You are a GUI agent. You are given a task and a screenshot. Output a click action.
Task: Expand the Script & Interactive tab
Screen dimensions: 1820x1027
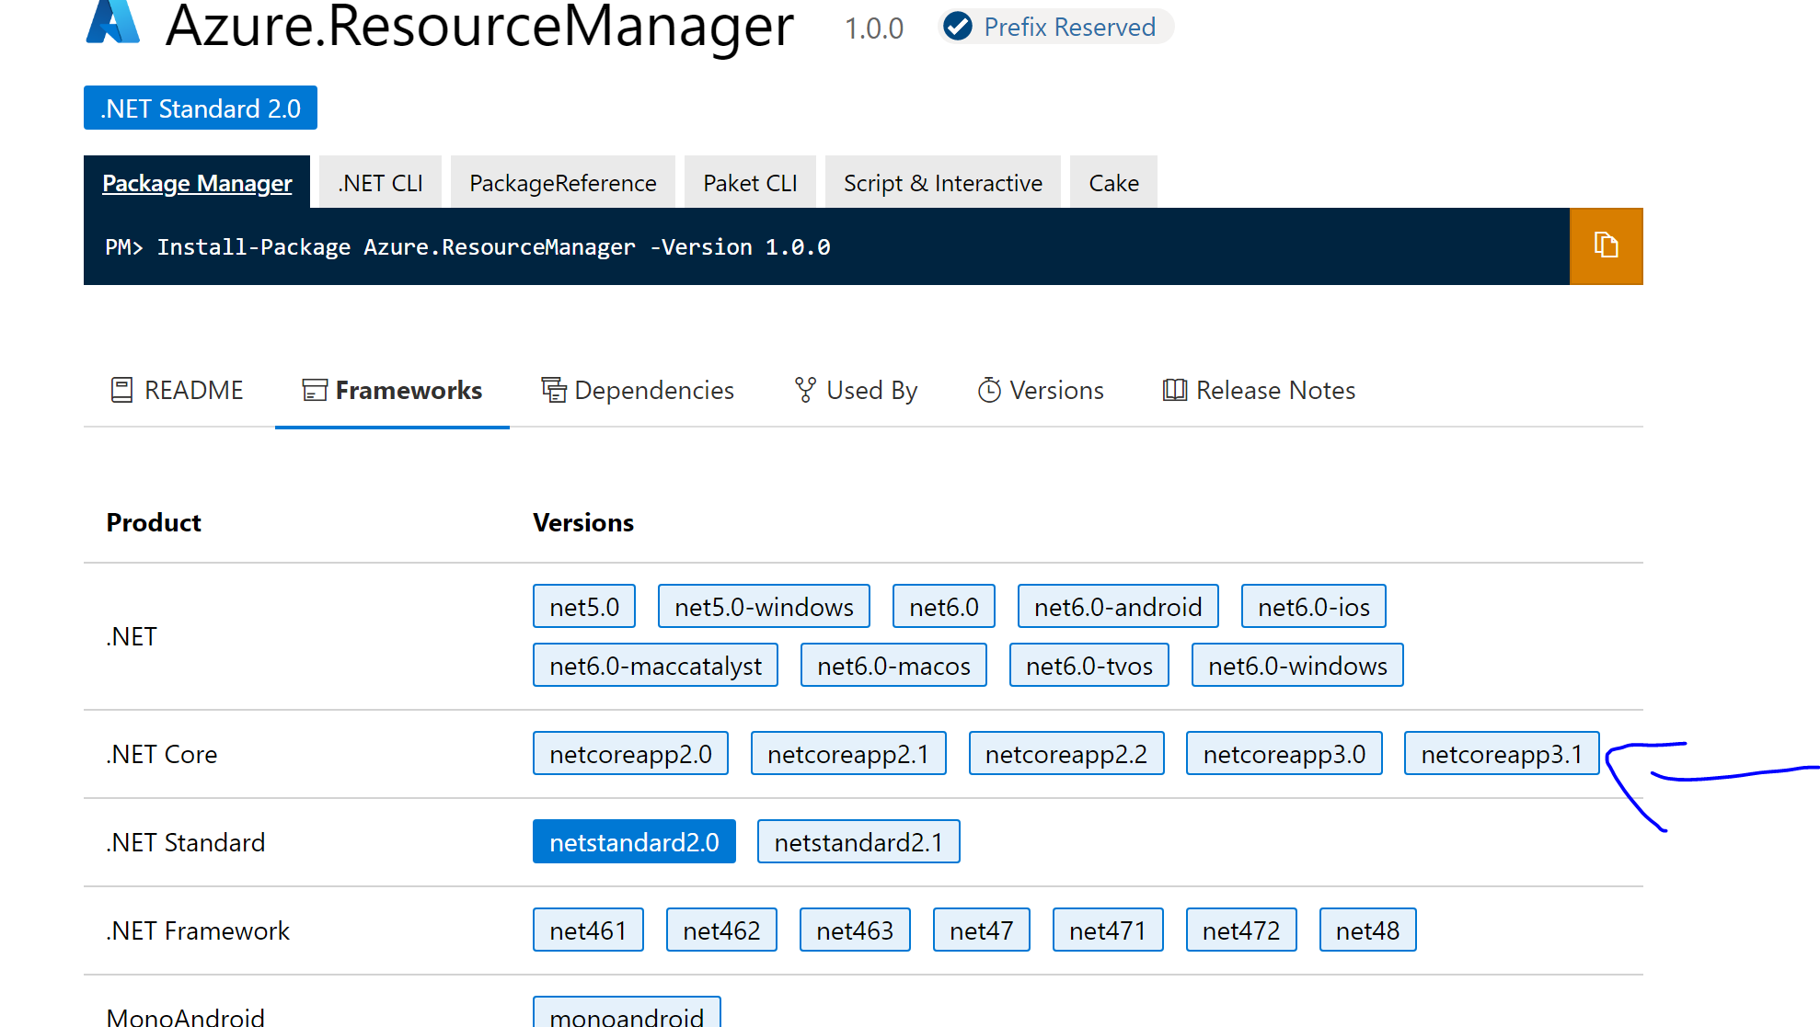pos(940,182)
